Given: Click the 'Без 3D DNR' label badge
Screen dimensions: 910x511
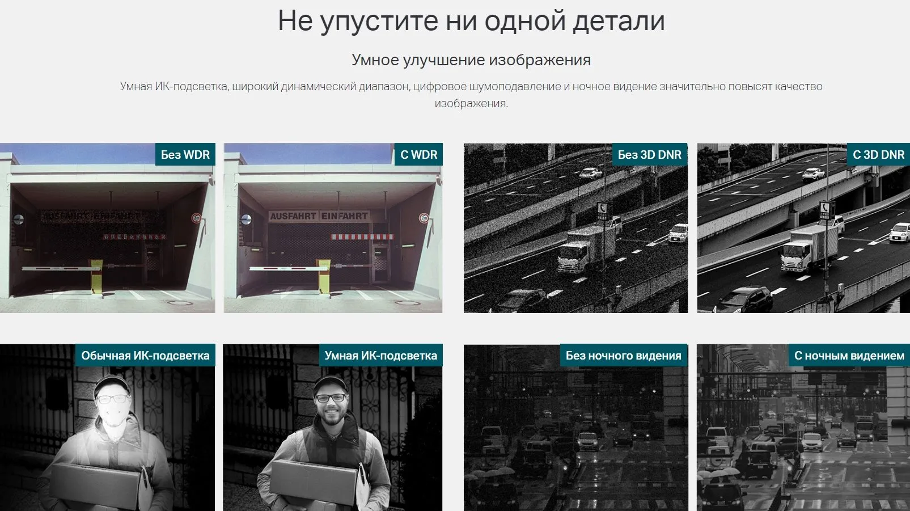Looking at the screenshot, I should pyautogui.click(x=649, y=155).
